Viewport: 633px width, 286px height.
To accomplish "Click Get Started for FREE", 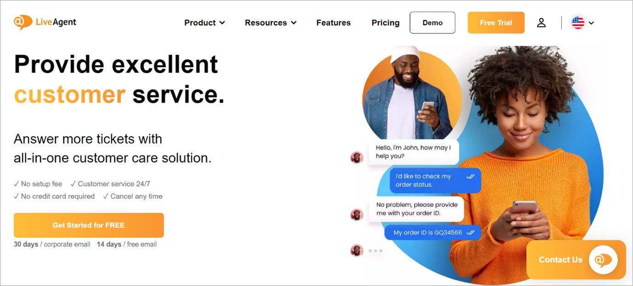I will click(x=89, y=225).
